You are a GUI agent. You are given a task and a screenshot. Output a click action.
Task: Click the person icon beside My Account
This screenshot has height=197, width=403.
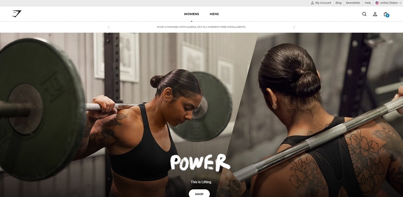(312, 3)
